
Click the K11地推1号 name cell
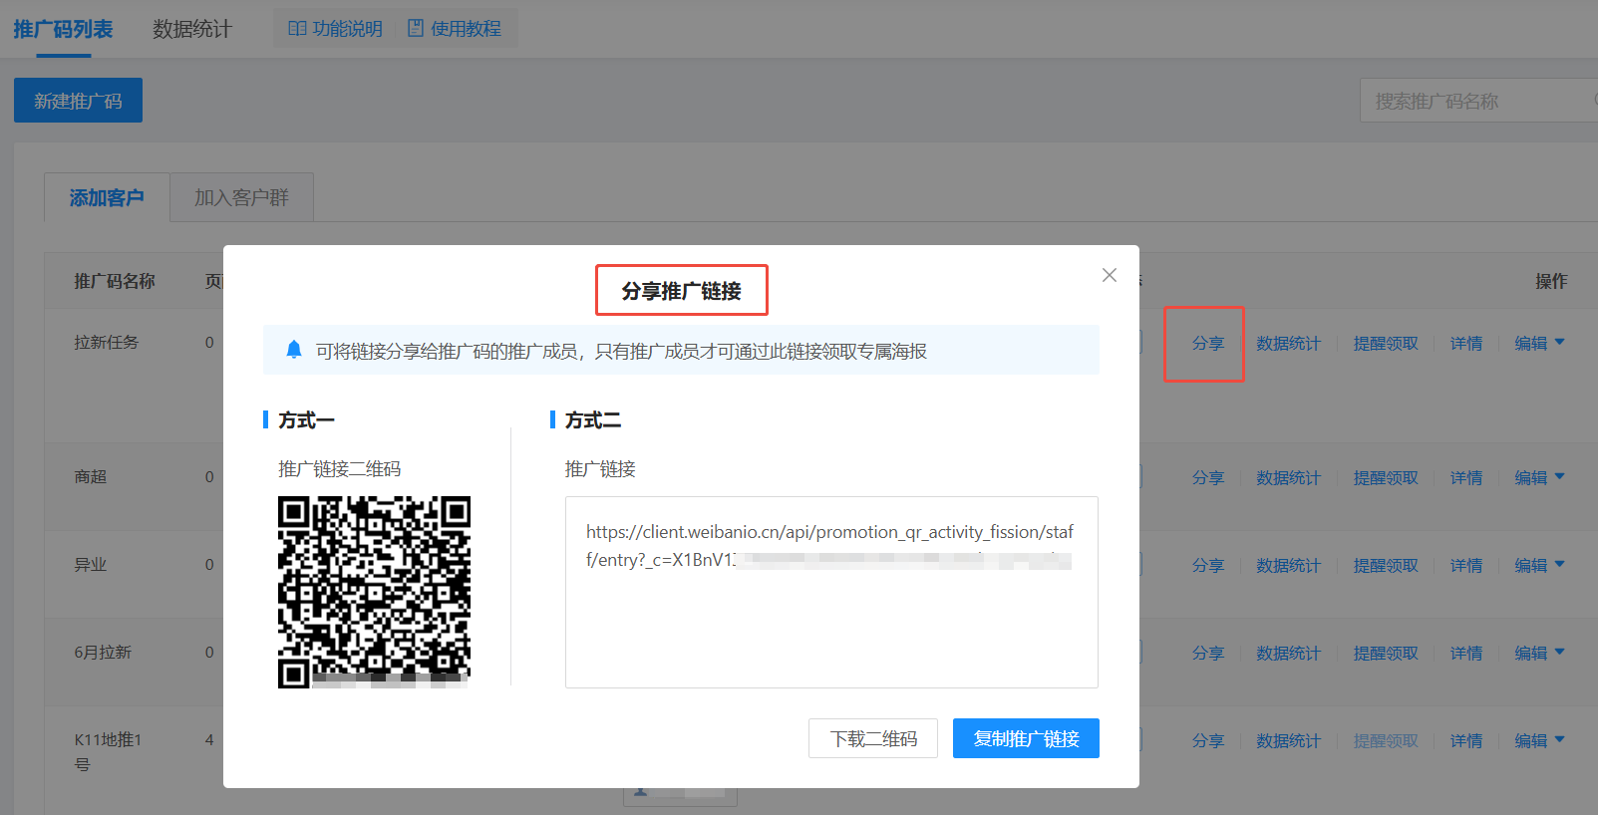pyautogui.click(x=108, y=751)
